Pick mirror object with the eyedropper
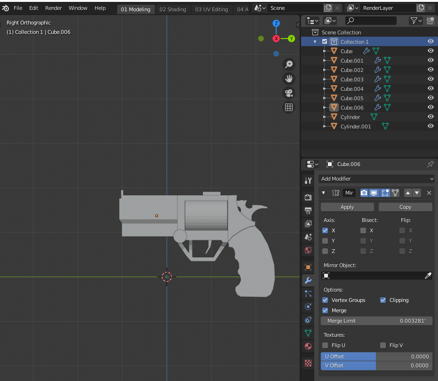Image resolution: width=438 pixels, height=381 pixels. [428, 276]
